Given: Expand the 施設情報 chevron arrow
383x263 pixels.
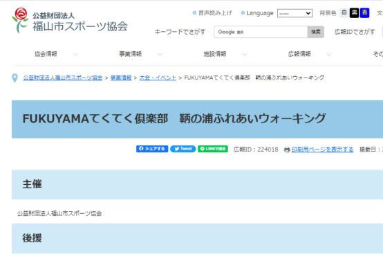Looking at the screenshot, I should pyautogui.click(x=244, y=54).
